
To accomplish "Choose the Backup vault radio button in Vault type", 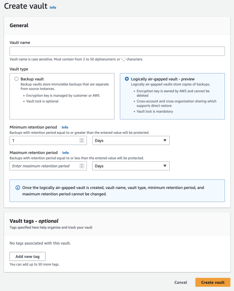I will tap(16, 79).
